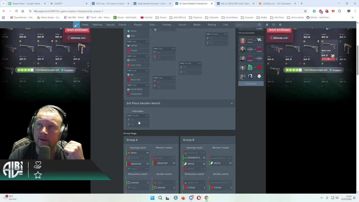
Task: Select HYPERSPIRIT in the bracket
Action: pos(138,94)
